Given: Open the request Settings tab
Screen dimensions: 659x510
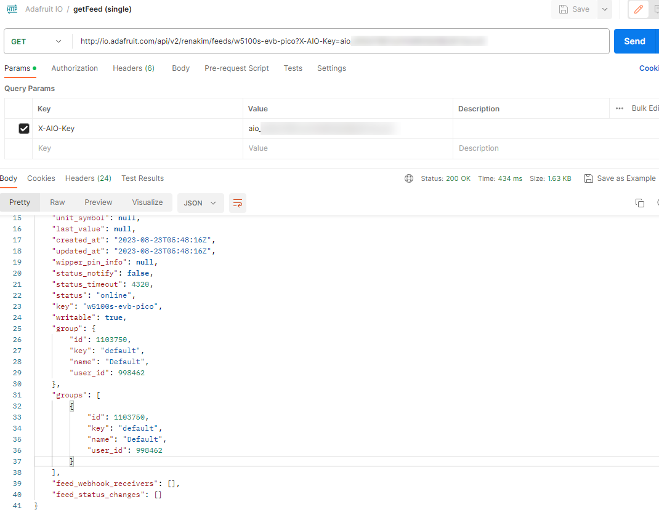Looking at the screenshot, I should [x=331, y=68].
